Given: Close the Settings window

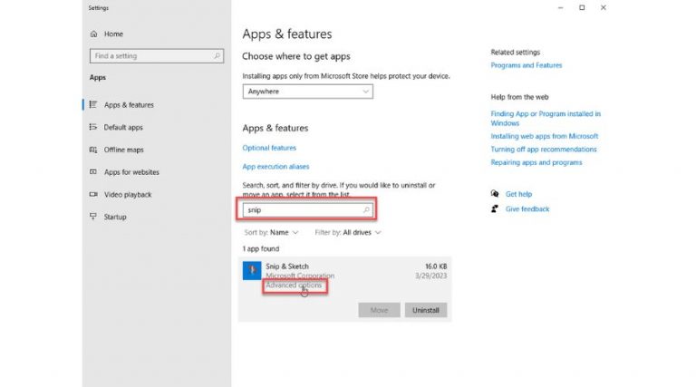Looking at the screenshot, I should coord(604,7).
